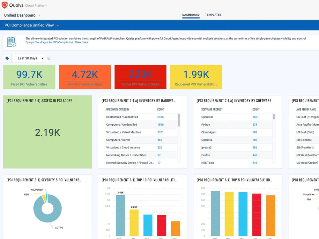The height and width of the screenshot is (239, 319).
Task: Click the Qualys shield logo icon
Action: 4,5
